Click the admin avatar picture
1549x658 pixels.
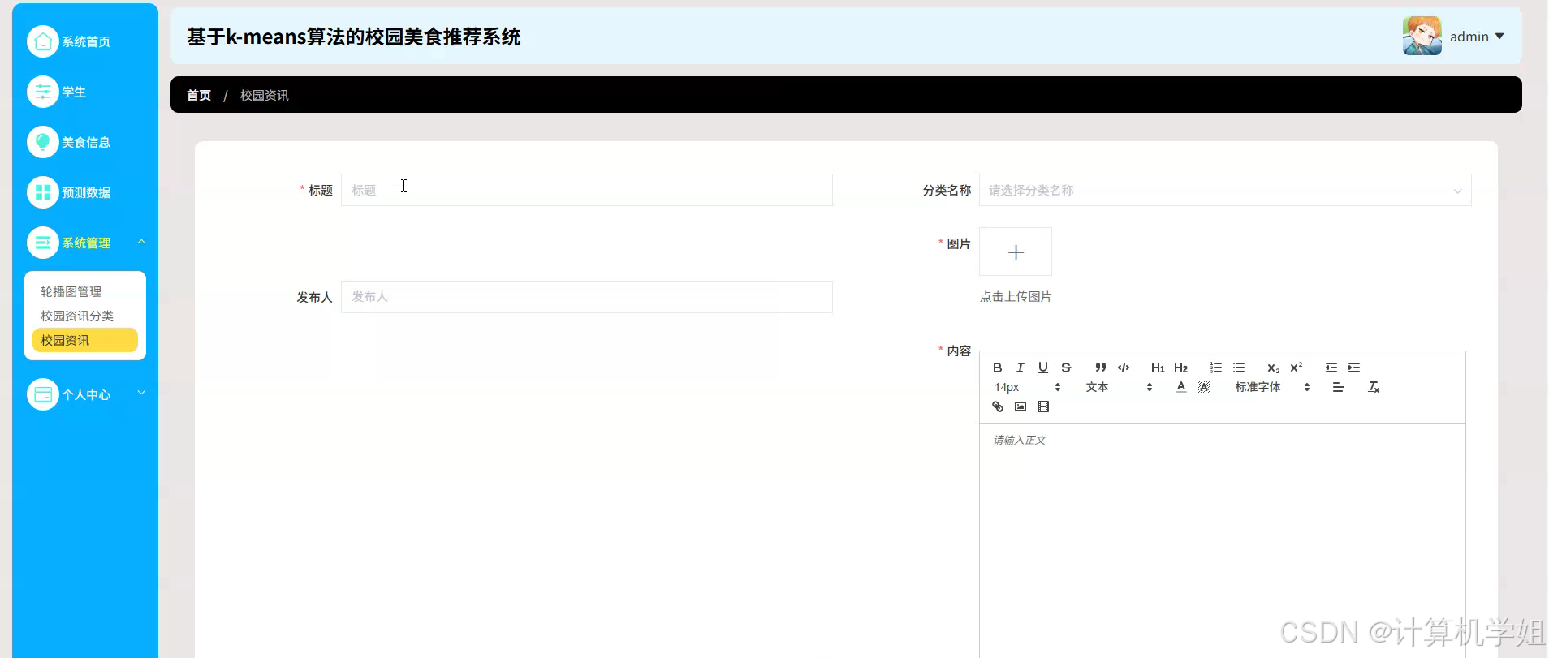1422,36
